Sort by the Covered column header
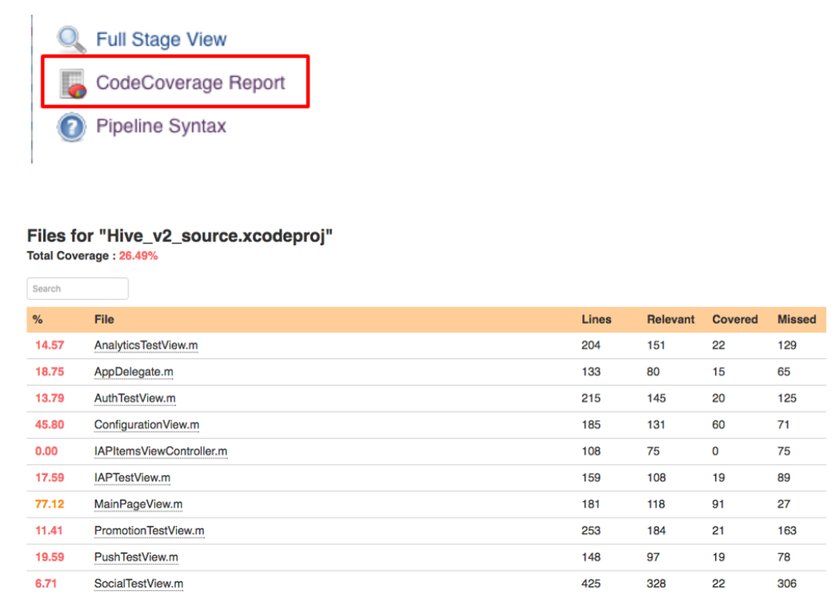835x606 pixels. (734, 319)
